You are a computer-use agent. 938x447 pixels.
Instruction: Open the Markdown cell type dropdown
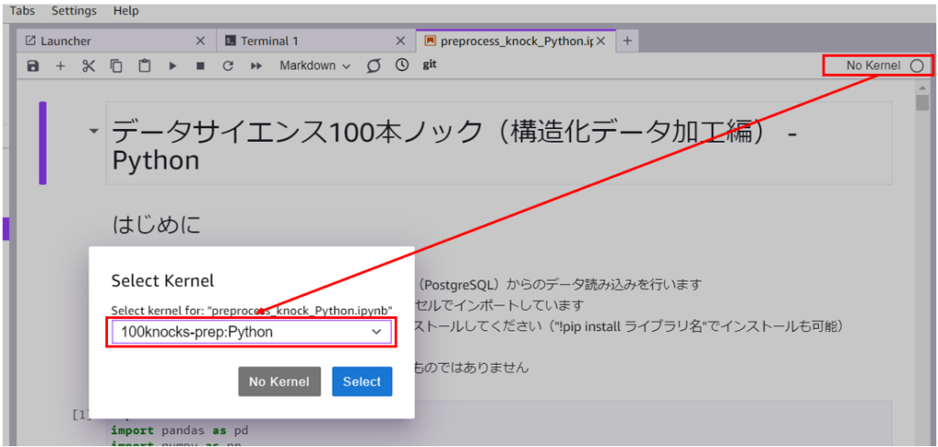(x=315, y=66)
